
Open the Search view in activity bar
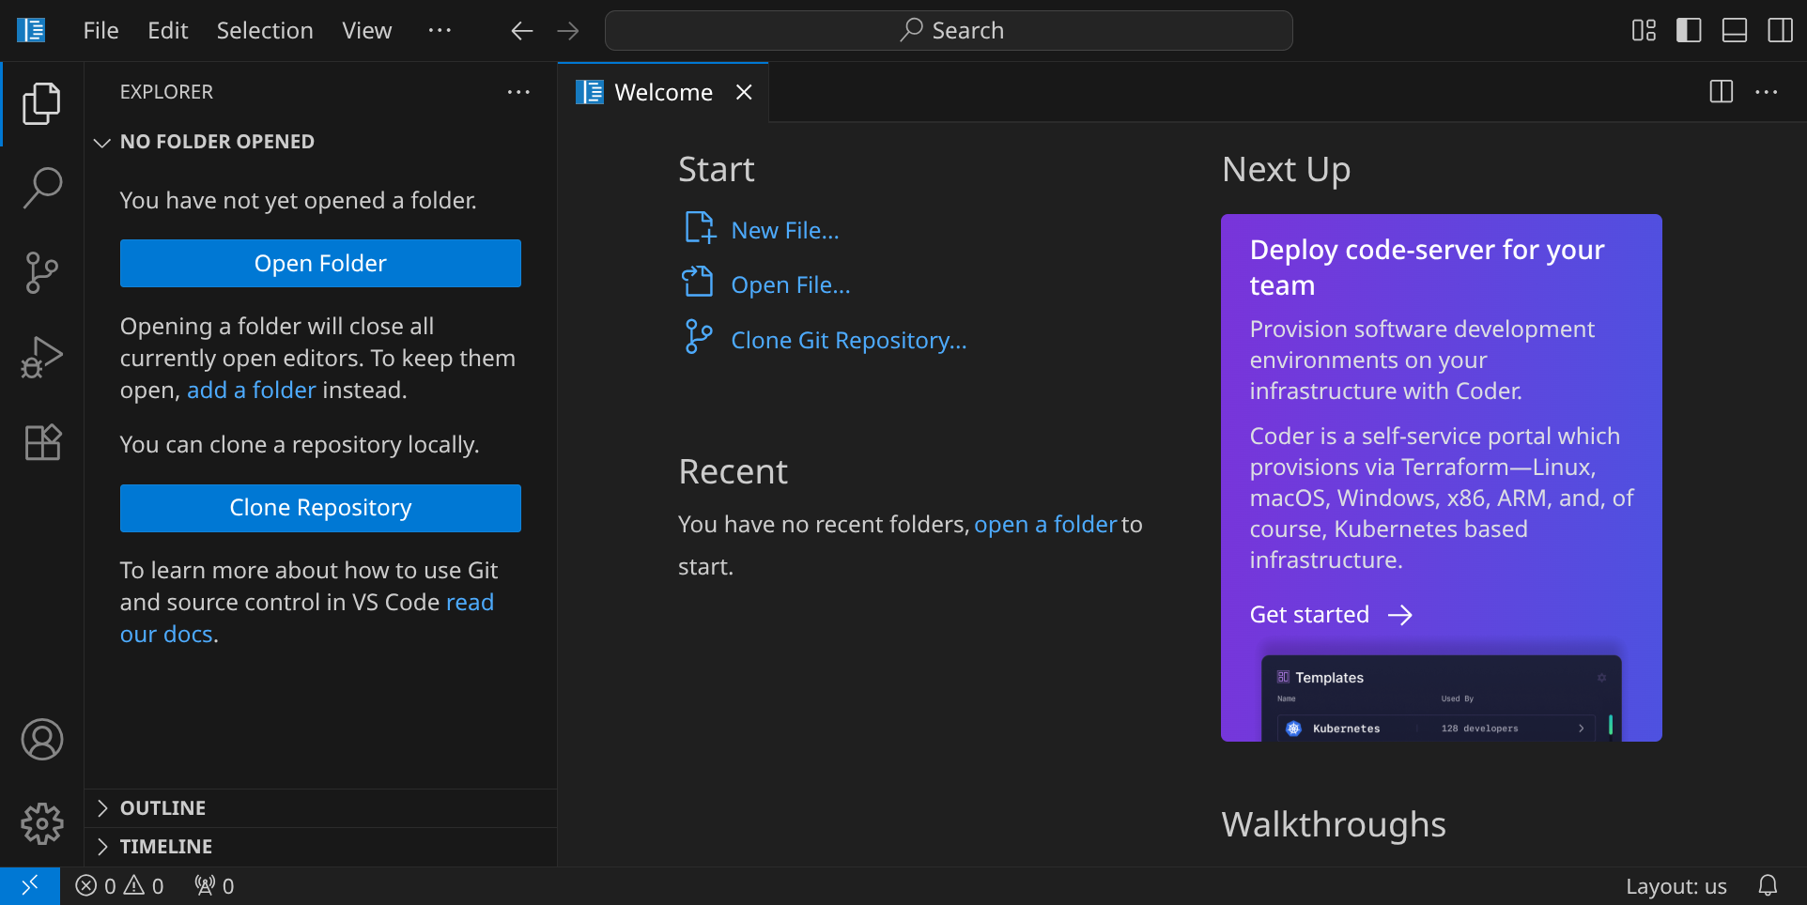tap(41, 188)
